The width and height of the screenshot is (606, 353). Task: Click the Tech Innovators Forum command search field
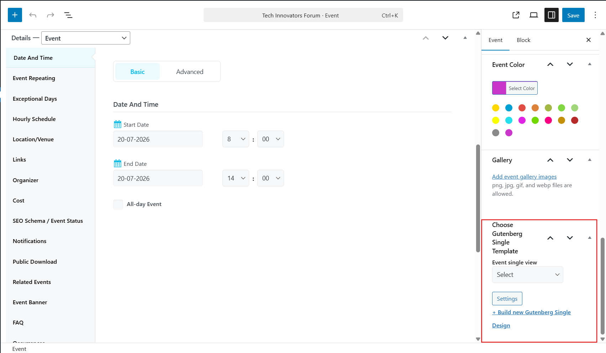303,15
